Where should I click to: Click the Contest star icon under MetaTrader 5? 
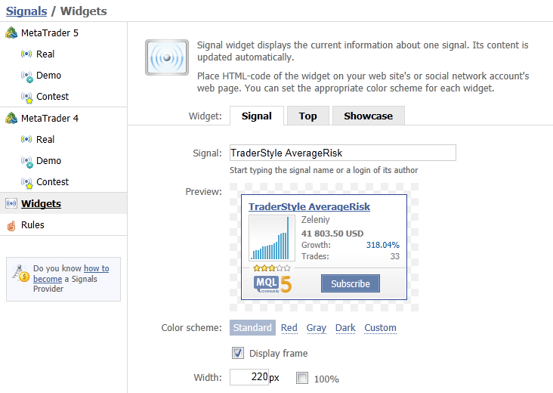click(26, 97)
